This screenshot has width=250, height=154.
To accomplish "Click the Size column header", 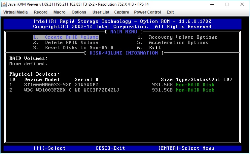I will pyautogui.click(x=167, y=79).
